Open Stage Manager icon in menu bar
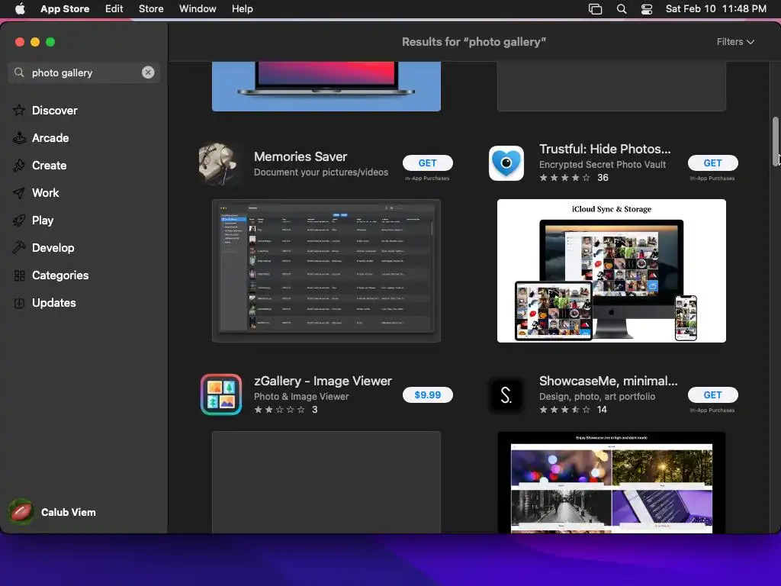The height and width of the screenshot is (586, 781). point(595,9)
